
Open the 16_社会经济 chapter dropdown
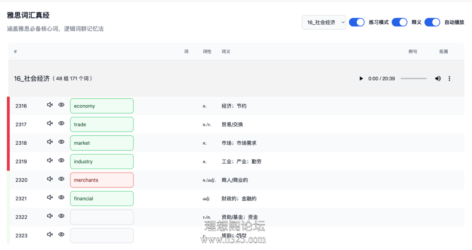click(324, 22)
